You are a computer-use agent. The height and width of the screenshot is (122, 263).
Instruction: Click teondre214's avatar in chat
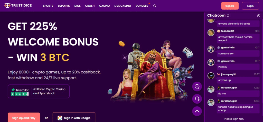[211, 32]
